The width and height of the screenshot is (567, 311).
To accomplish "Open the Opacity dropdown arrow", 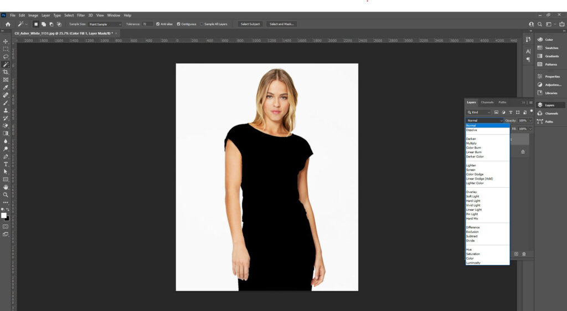I will 530,120.
